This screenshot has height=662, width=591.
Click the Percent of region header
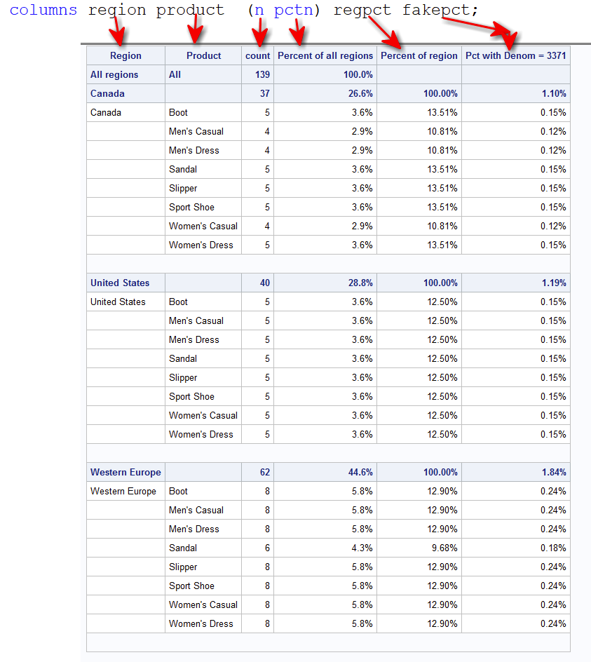click(x=419, y=55)
